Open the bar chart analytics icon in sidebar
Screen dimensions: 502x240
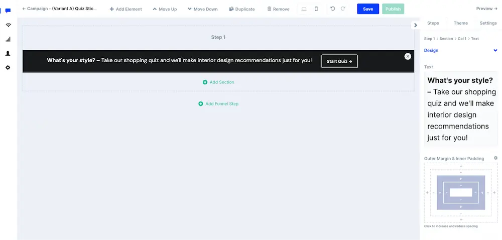tap(8, 39)
